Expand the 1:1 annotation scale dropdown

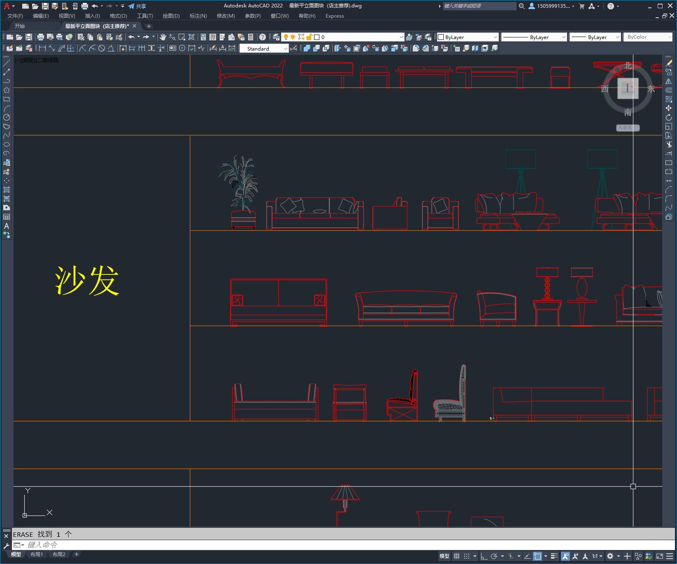(597, 556)
